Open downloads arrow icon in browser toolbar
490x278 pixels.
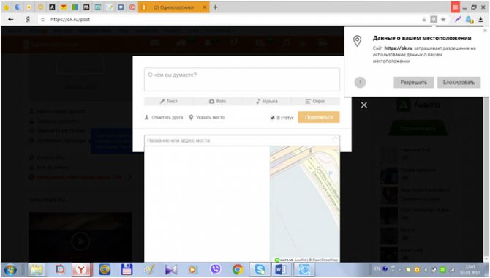coord(480,20)
